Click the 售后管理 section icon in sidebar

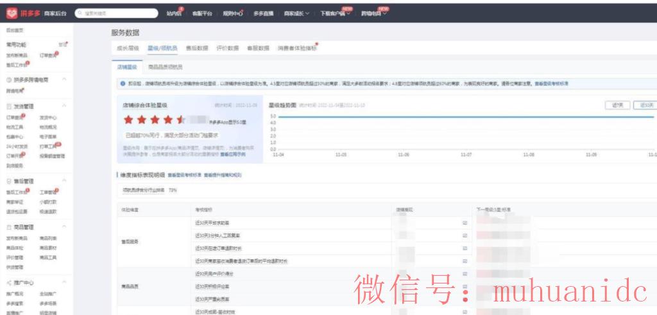pyautogui.click(x=9, y=181)
